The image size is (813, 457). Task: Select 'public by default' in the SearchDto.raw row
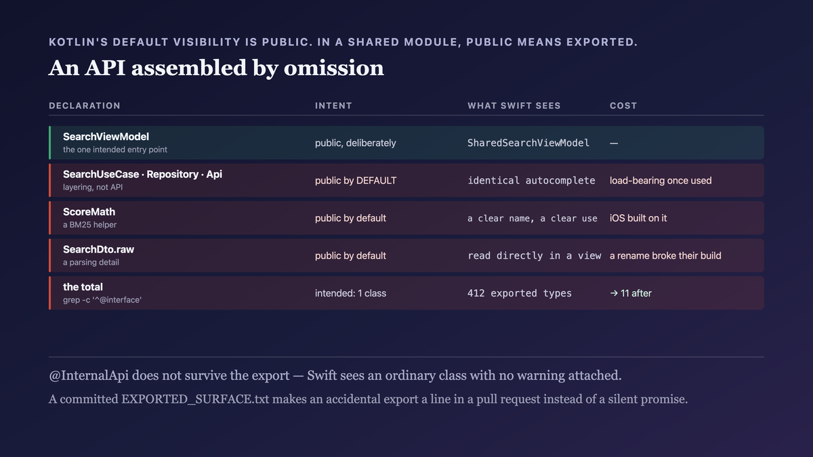[x=350, y=256]
